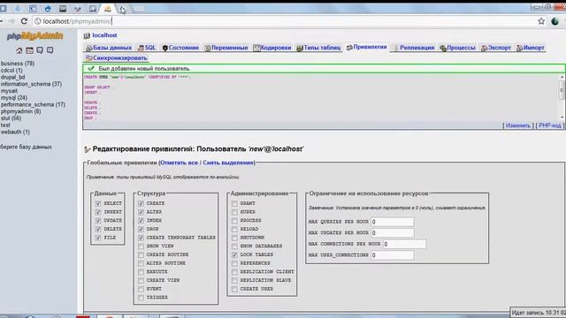566x318 pixels.
Task: Enable the CREATE USER privilege
Action: pyautogui.click(x=234, y=289)
